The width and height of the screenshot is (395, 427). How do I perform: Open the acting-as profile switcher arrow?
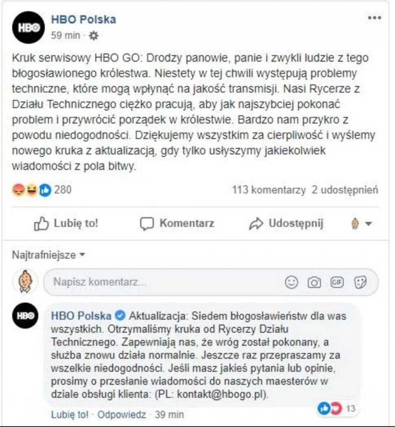click(x=369, y=223)
